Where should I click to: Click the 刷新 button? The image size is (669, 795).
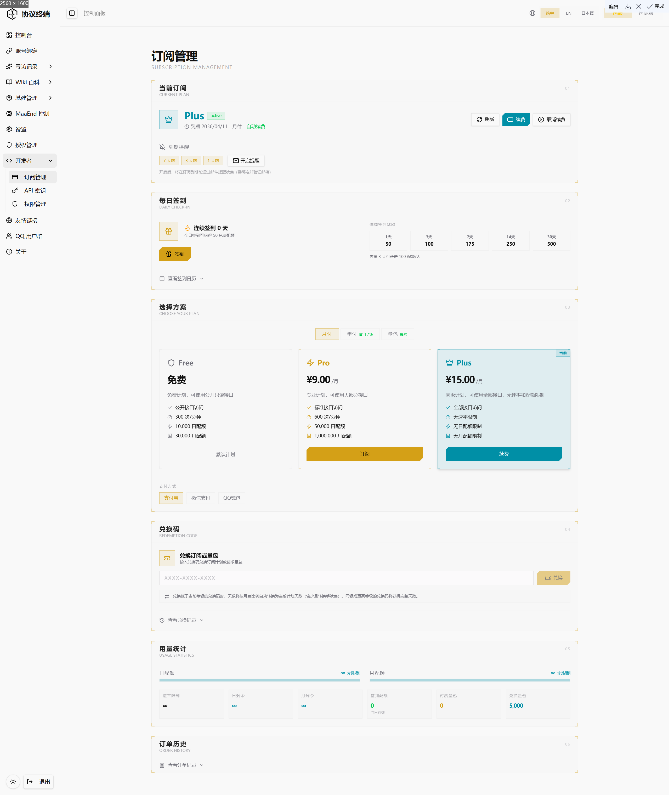click(x=485, y=120)
